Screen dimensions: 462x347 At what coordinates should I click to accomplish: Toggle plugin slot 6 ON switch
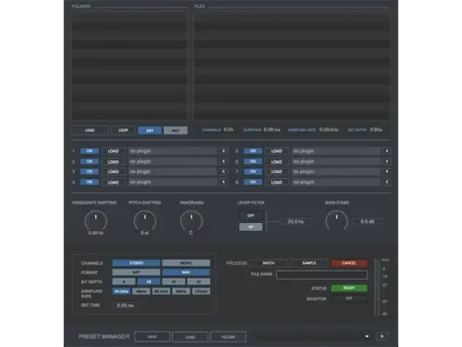(x=253, y=161)
